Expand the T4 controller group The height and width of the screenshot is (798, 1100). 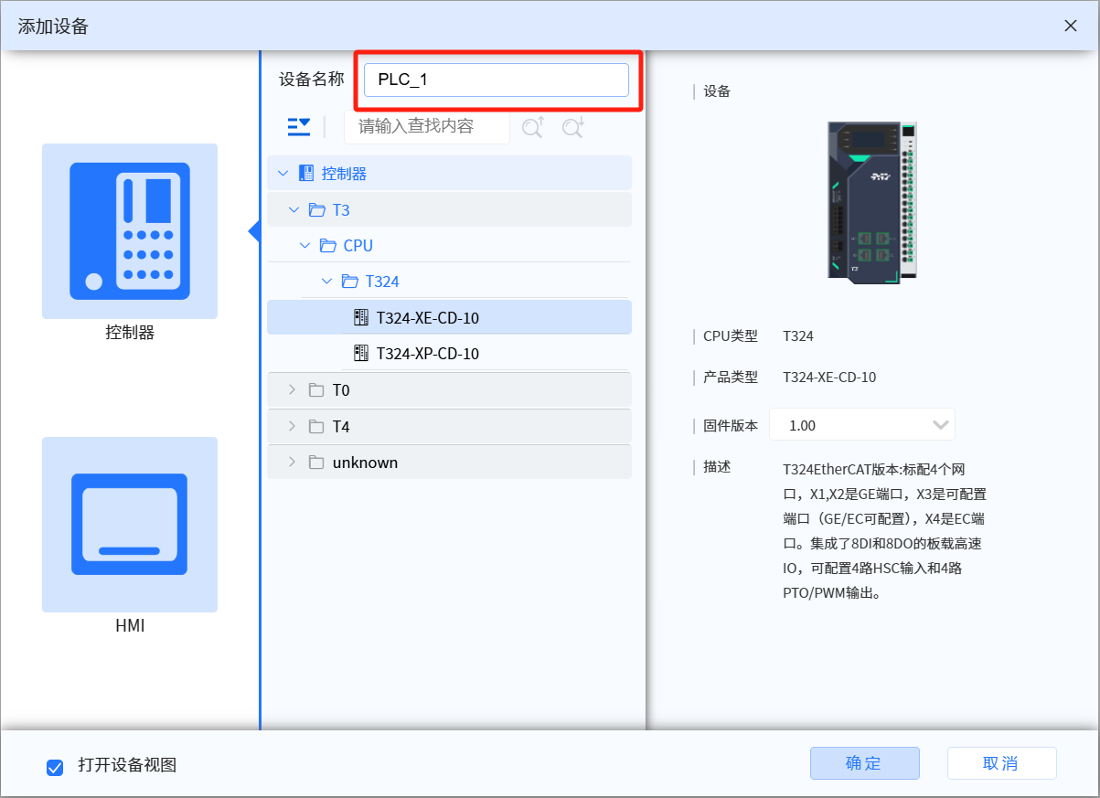tap(293, 426)
